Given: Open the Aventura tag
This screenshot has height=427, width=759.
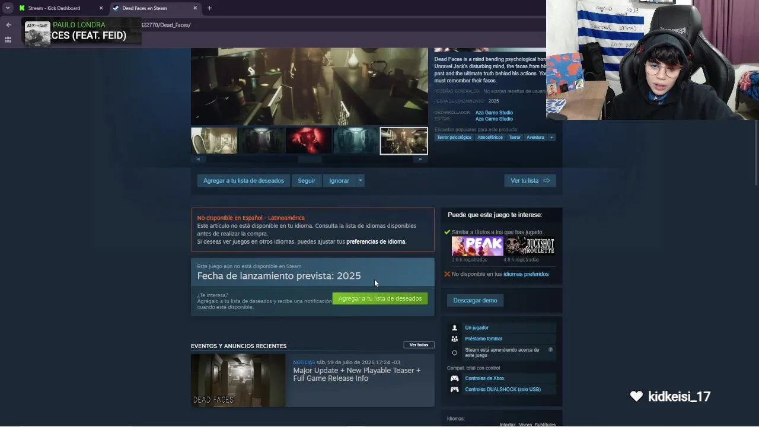Looking at the screenshot, I should 535,138.
